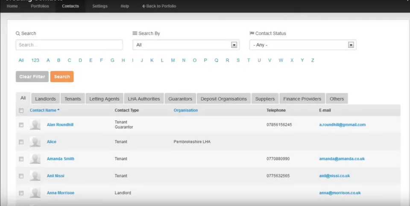Select the Alan Roundhill row checkbox

pos(21,125)
